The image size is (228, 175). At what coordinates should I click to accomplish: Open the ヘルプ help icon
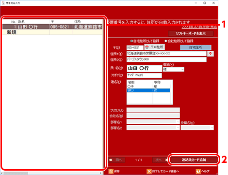tap(198, 171)
